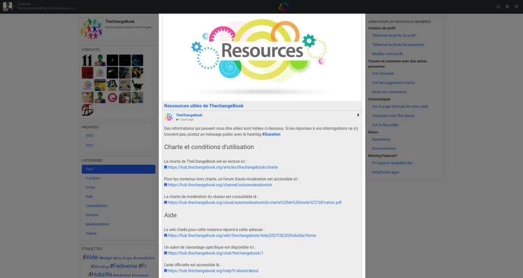Viewport: 523px width, 278px height.
Task: Click bookmark icon before charte link
Action: (x=165, y=167)
